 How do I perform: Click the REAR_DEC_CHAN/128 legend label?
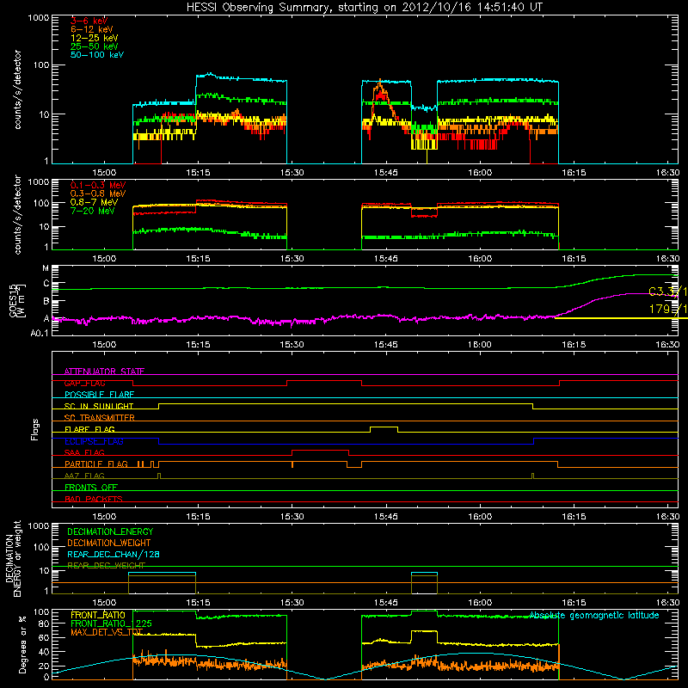click(x=114, y=554)
